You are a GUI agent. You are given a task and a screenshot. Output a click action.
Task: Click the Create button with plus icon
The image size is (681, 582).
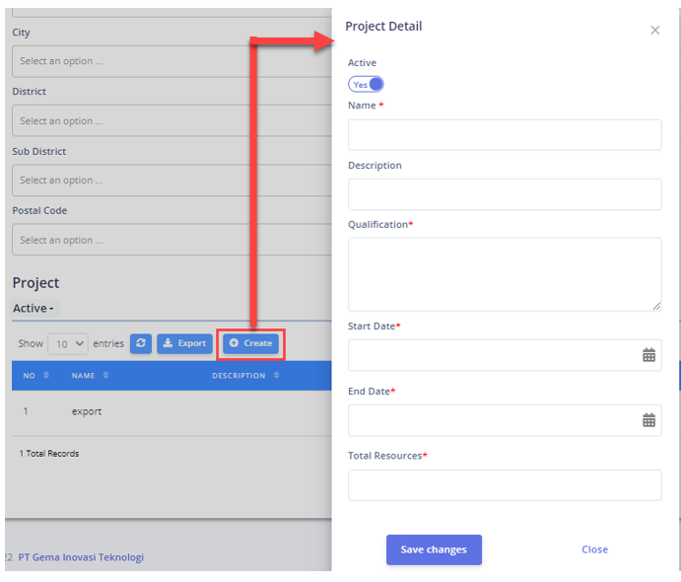click(251, 343)
